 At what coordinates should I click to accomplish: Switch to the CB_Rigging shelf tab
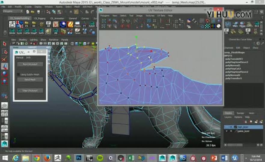click(x=40, y=18)
